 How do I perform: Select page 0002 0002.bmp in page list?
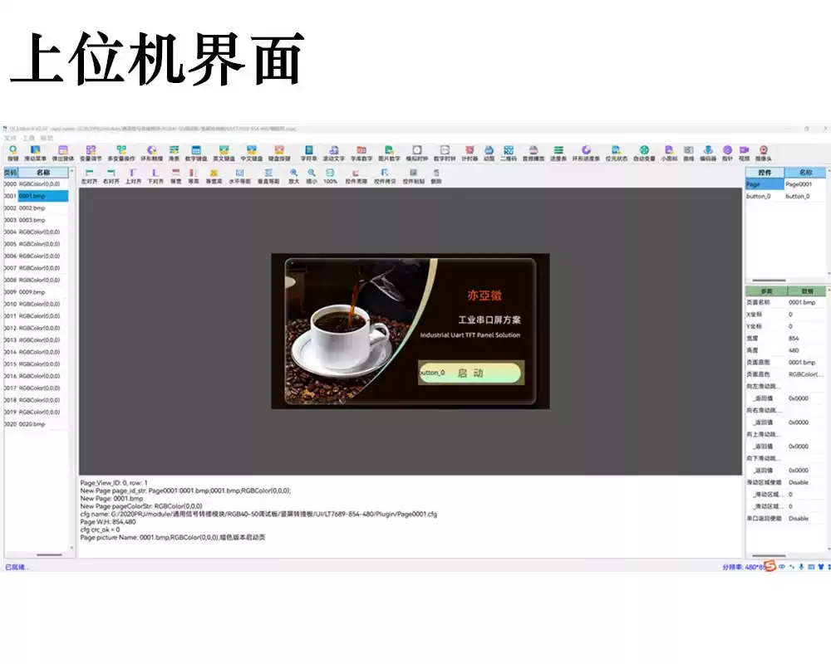pyautogui.click(x=36, y=208)
